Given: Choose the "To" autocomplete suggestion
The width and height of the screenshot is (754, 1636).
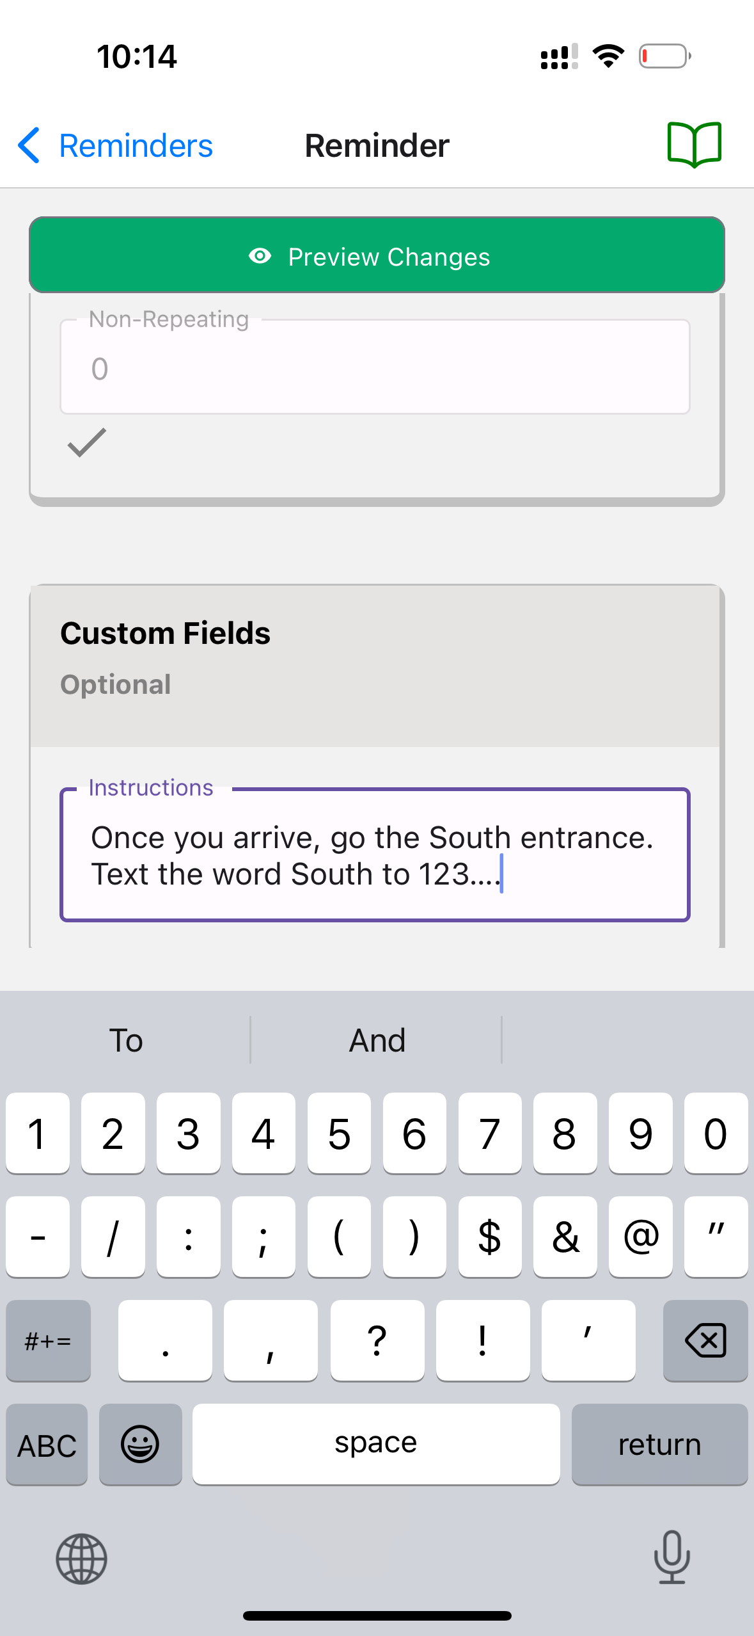Looking at the screenshot, I should tap(126, 1040).
